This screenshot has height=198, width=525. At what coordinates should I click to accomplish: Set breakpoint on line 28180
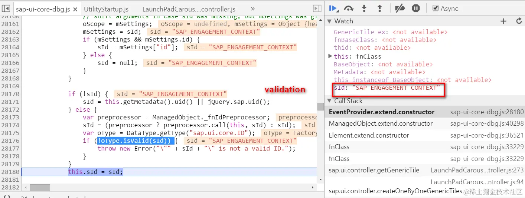(x=10, y=172)
